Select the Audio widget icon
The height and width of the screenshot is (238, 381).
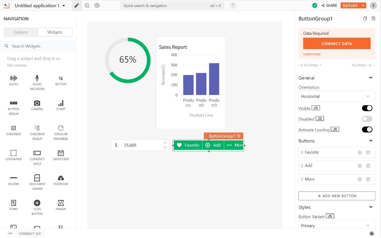click(13, 79)
